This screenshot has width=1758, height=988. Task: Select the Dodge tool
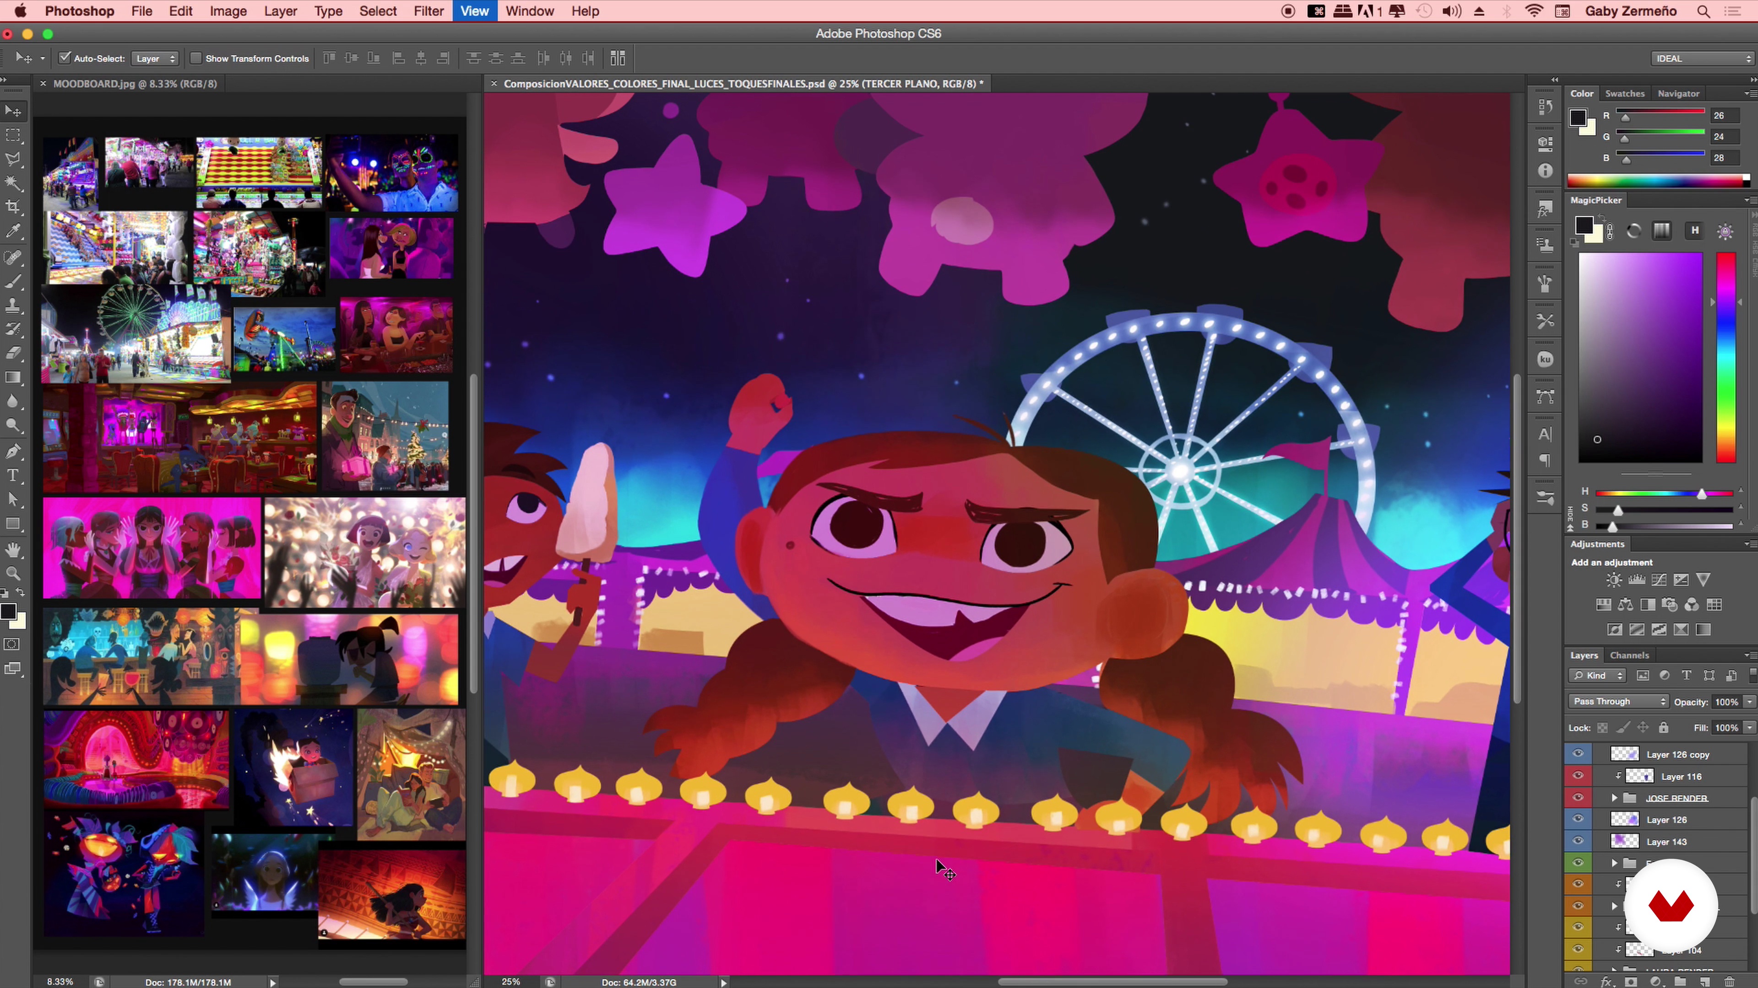(x=13, y=425)
